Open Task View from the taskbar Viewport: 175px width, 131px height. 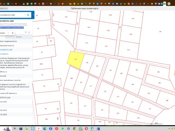coord(14,129)
